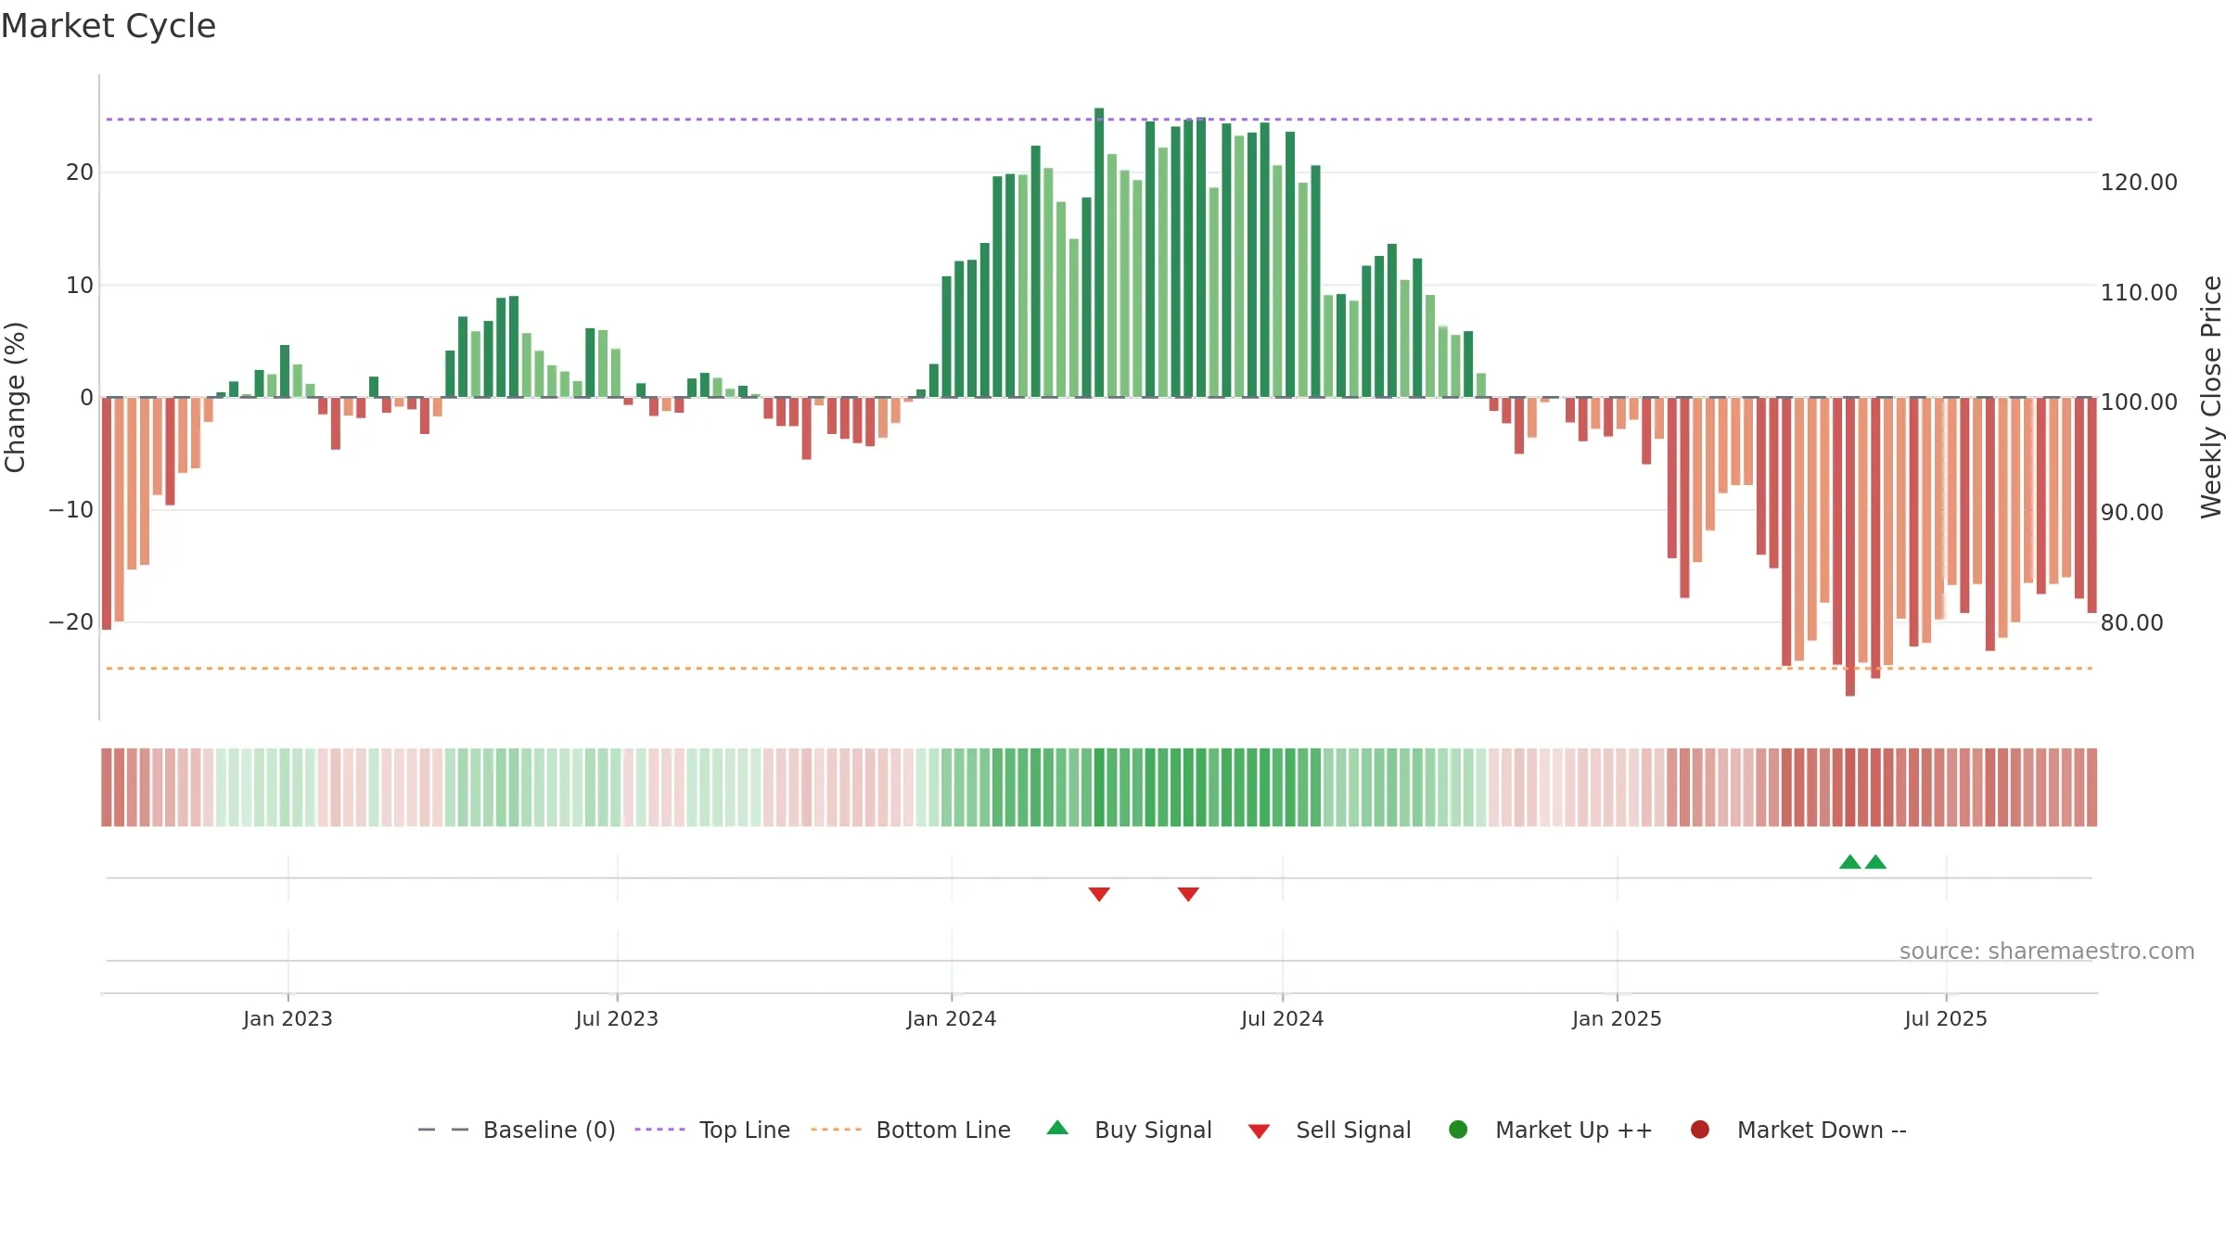Click the lowest red bar below the bottom line
The height and width of the screenshot is (1252, 2226).
[x=1850, y=546]
